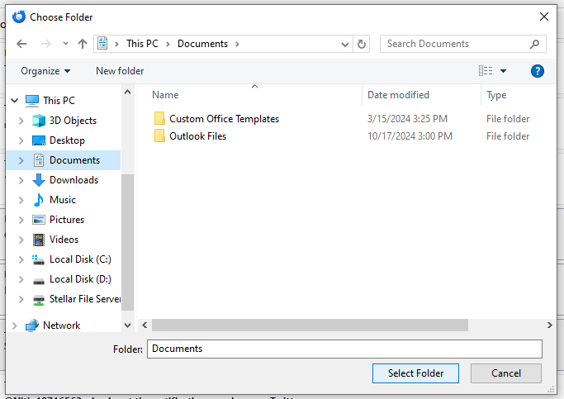Click the Select Folder button

pyautogui.click(x=416, y=373)
